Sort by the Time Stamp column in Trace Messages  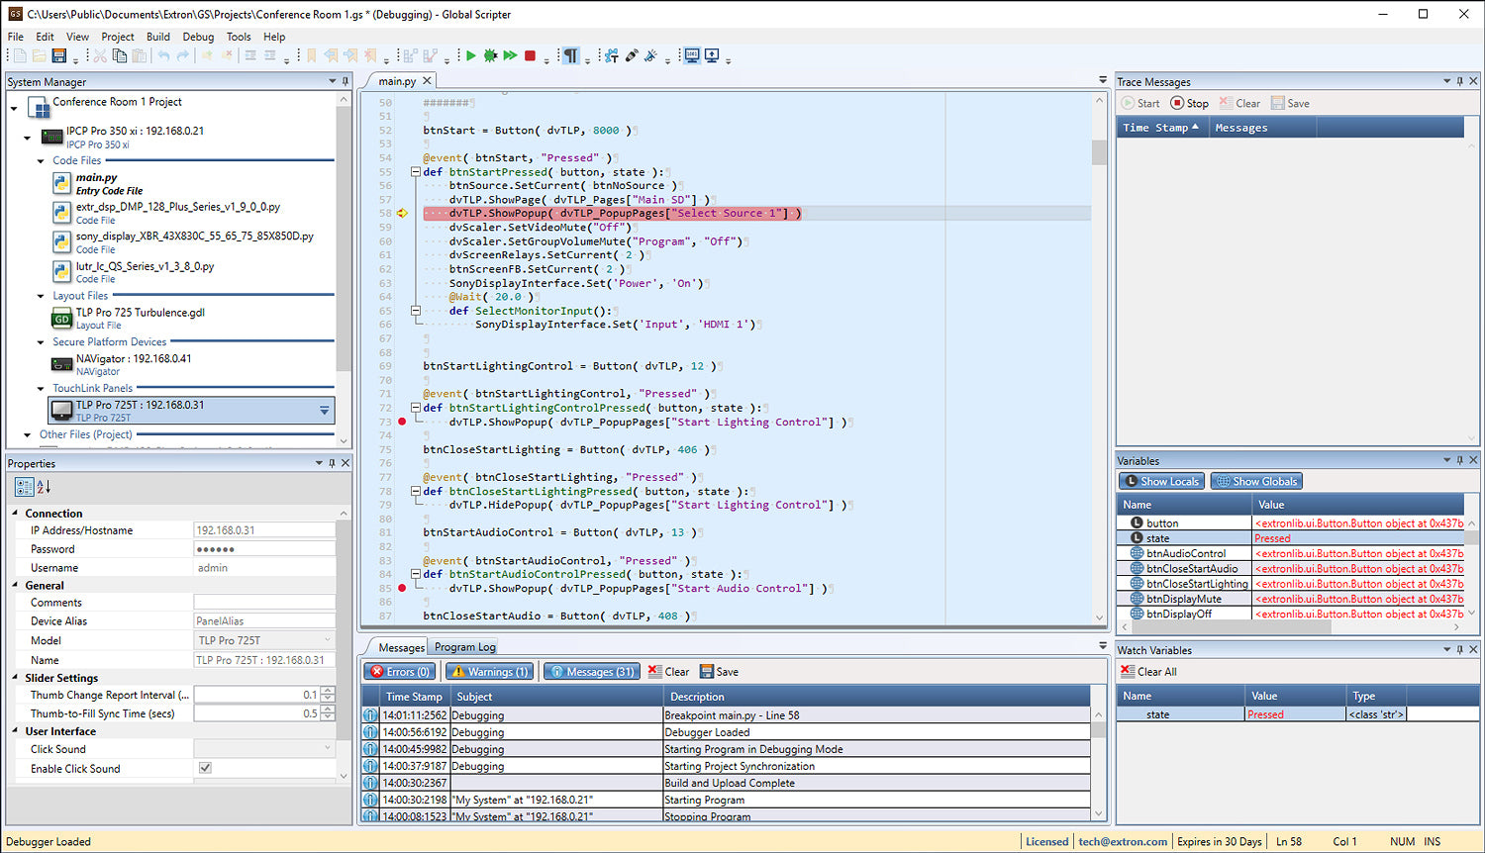click(x=1161, y=128)
